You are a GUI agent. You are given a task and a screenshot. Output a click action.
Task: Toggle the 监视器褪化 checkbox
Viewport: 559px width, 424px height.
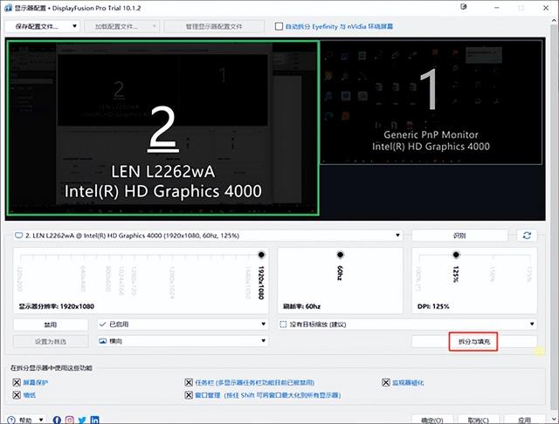(386, 382)
